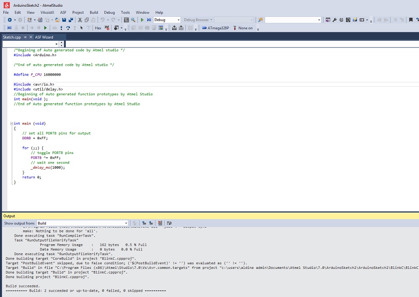Go to previous message in Output panel
The width and height of the screenshot is (419, 297).
(144, 223)
